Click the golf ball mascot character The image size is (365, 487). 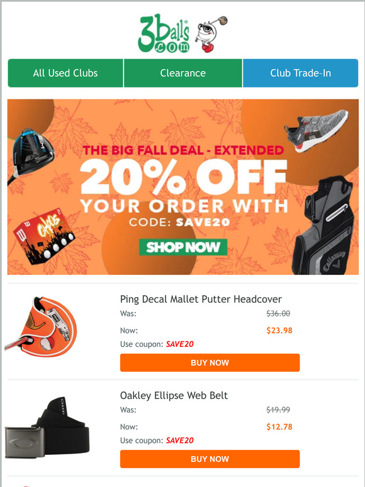[211, 34]
